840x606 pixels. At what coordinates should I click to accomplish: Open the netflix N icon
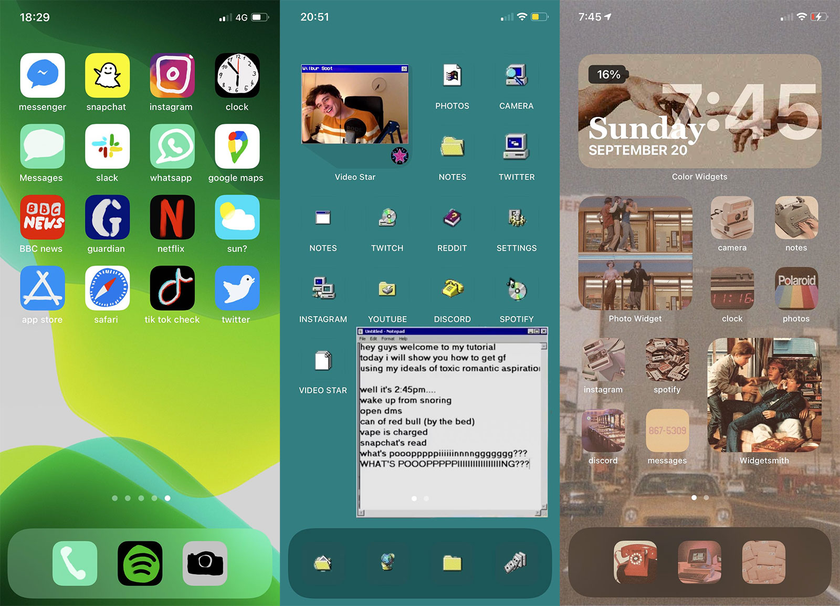coord(172,217)
